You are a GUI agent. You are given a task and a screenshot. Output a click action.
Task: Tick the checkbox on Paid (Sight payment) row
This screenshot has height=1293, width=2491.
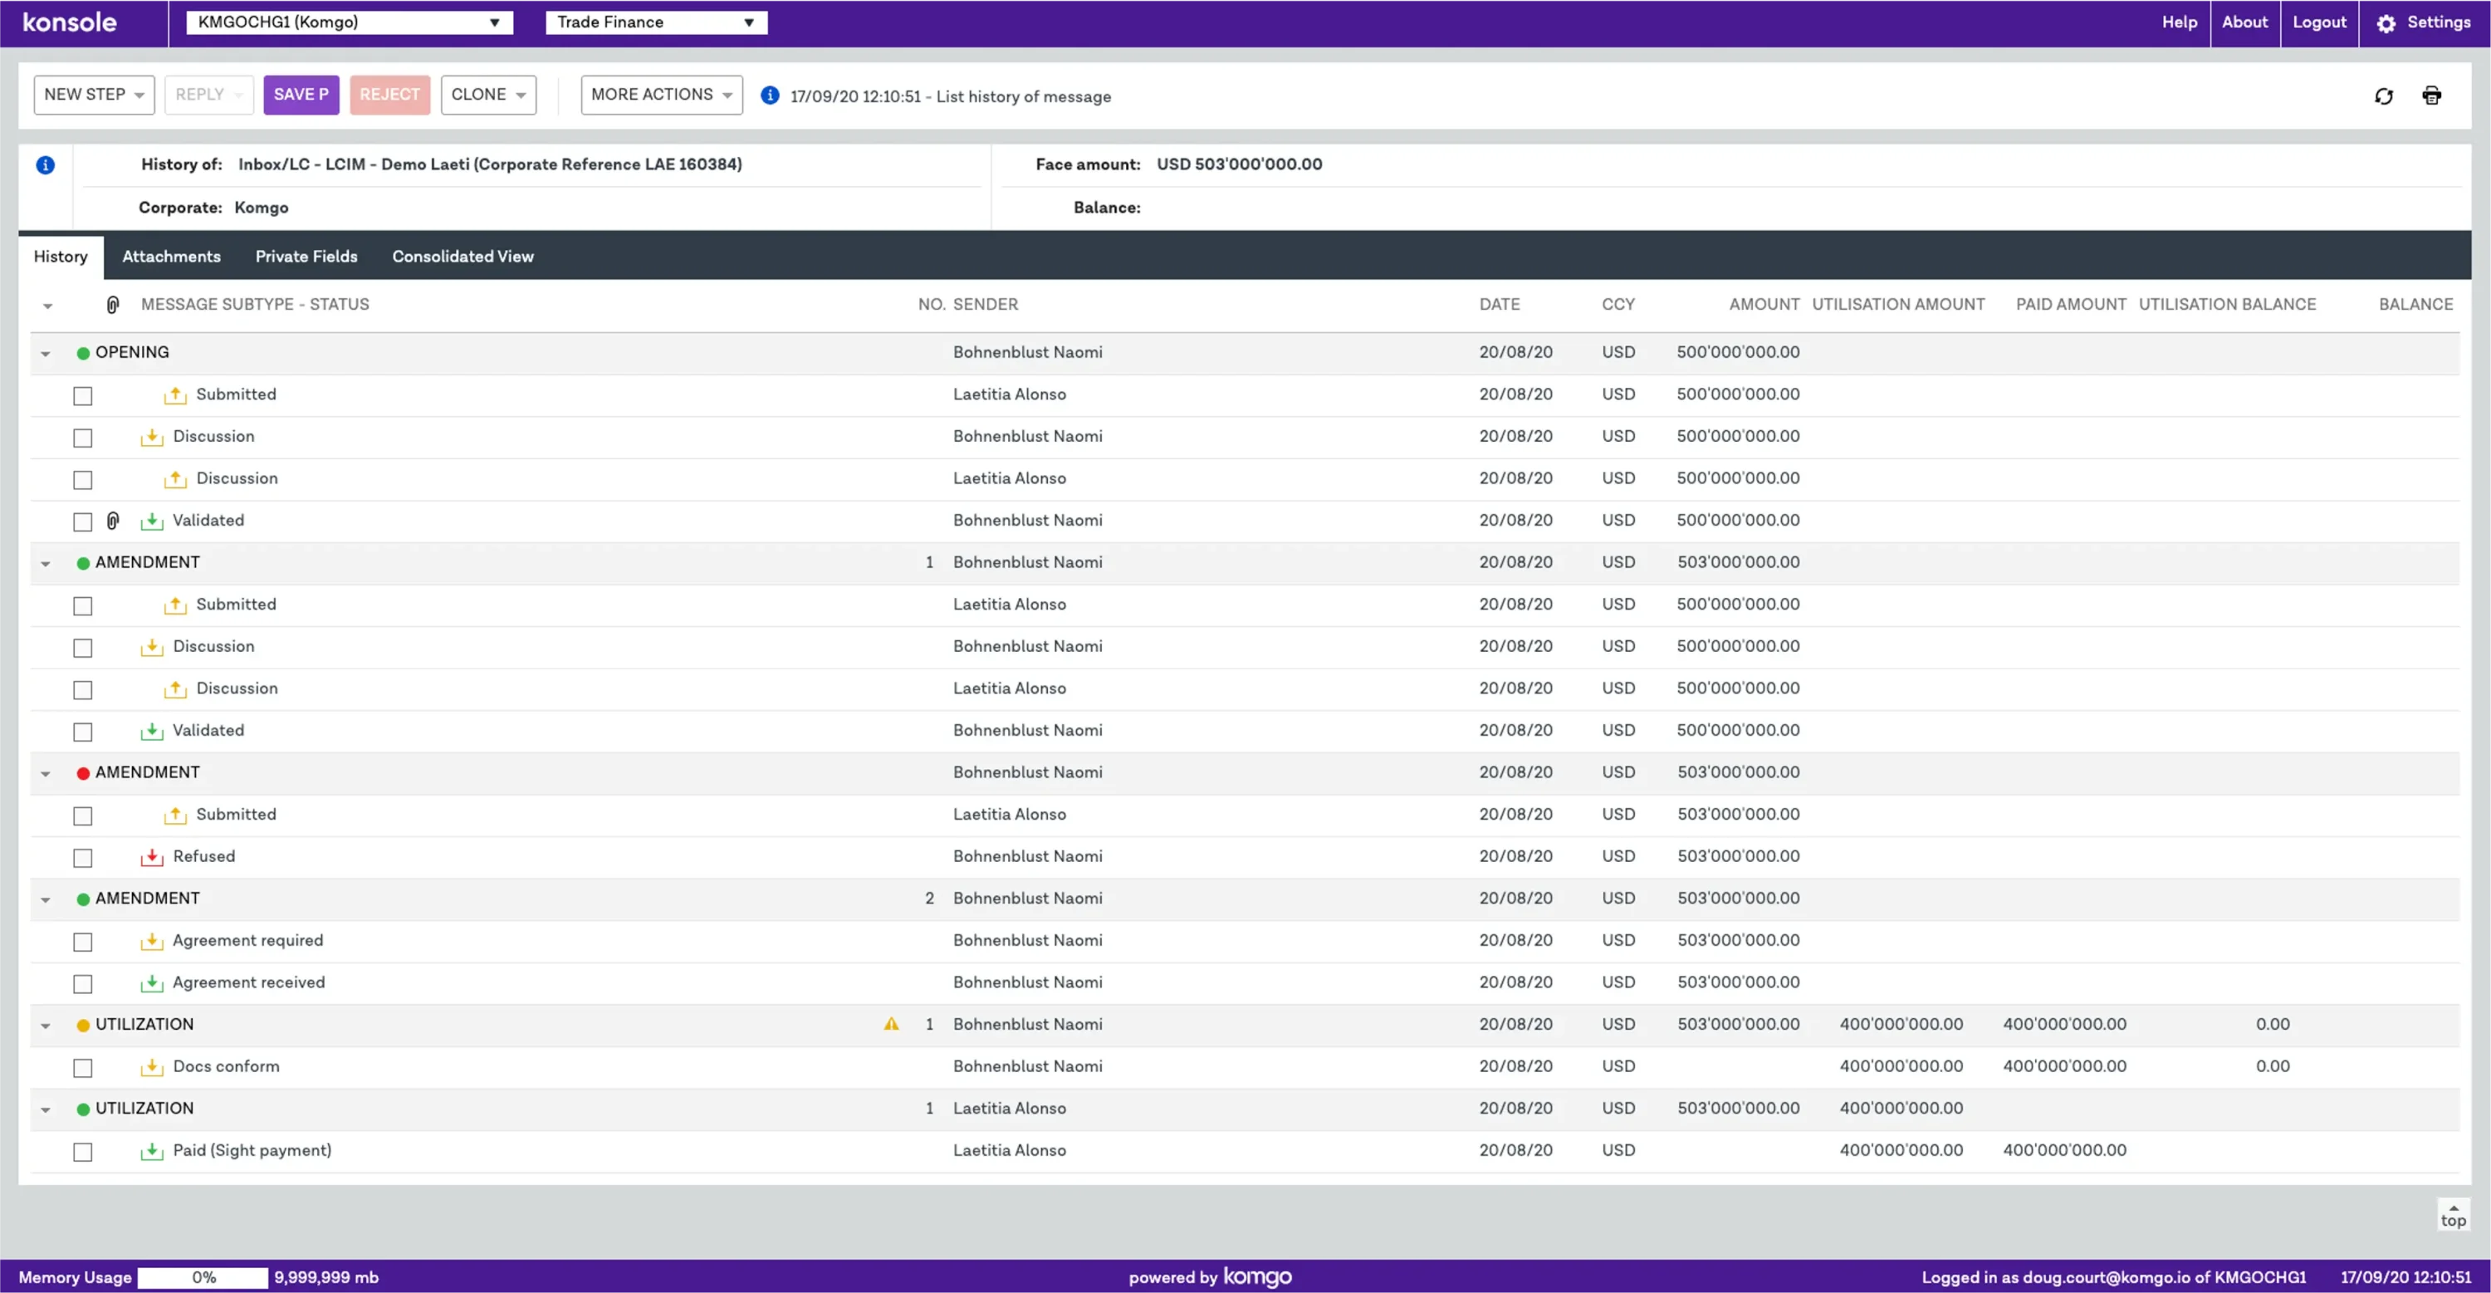tap(83, 1152)
